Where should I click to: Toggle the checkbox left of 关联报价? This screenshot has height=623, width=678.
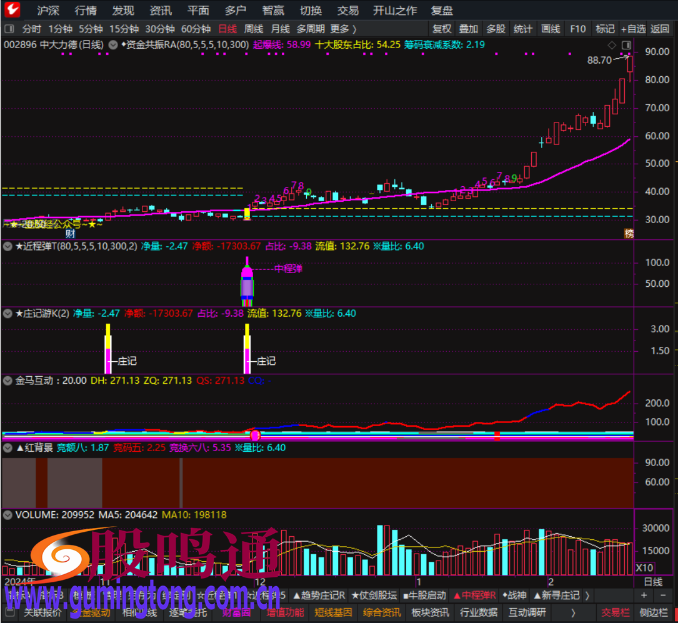9,612
